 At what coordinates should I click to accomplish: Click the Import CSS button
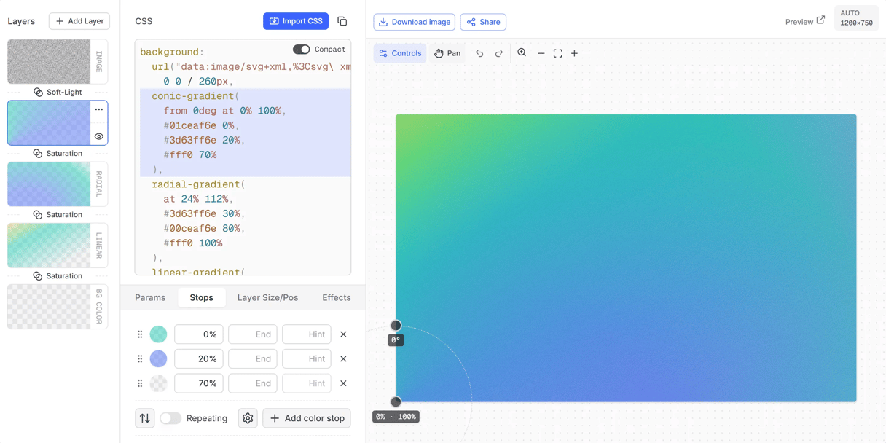[x=296, y=20]
